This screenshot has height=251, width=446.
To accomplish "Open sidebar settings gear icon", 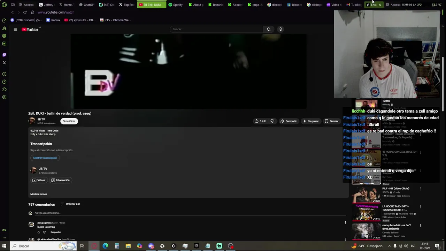I will (x=4, y=97).
